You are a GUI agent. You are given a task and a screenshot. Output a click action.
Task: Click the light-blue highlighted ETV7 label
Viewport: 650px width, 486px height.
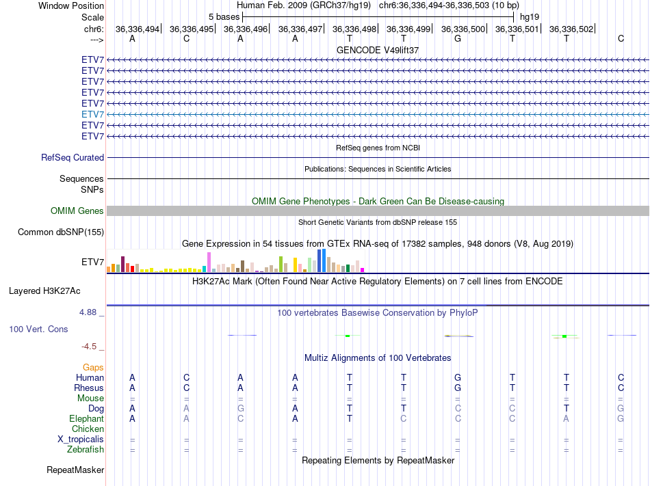click(x=92, y=114)
